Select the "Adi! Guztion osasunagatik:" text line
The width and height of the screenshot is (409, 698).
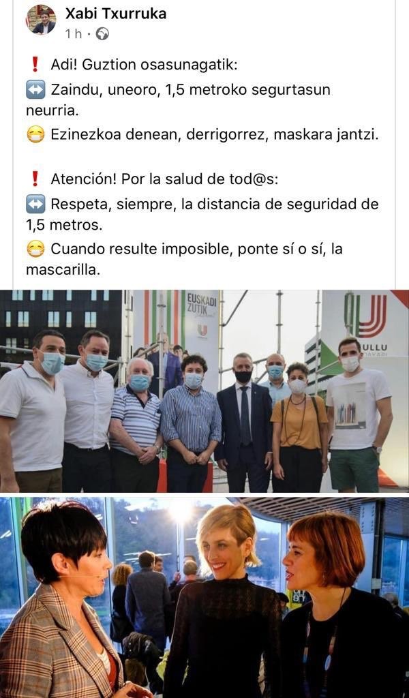(145, 65)
